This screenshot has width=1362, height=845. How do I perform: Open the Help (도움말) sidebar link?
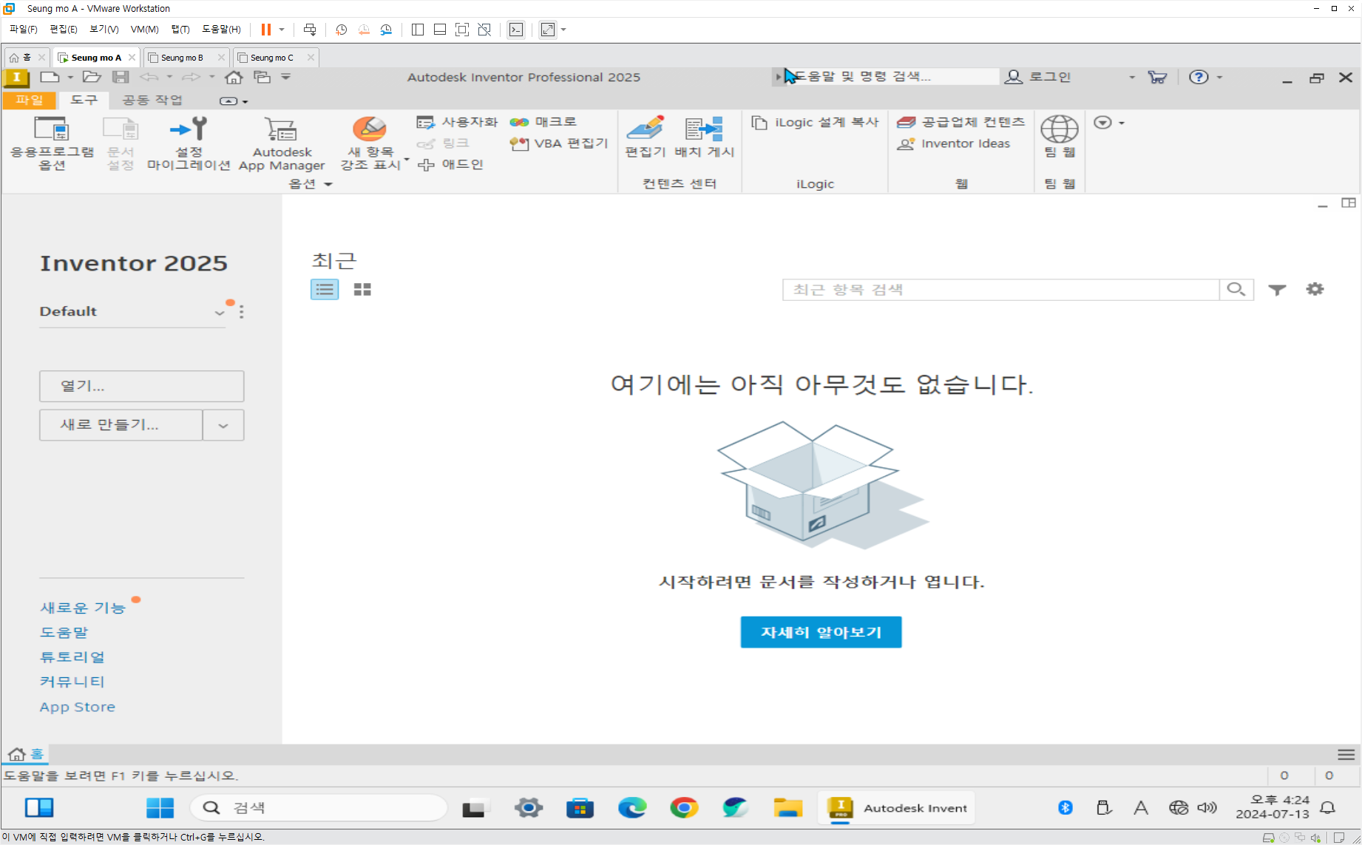click(x=64, y=633)
